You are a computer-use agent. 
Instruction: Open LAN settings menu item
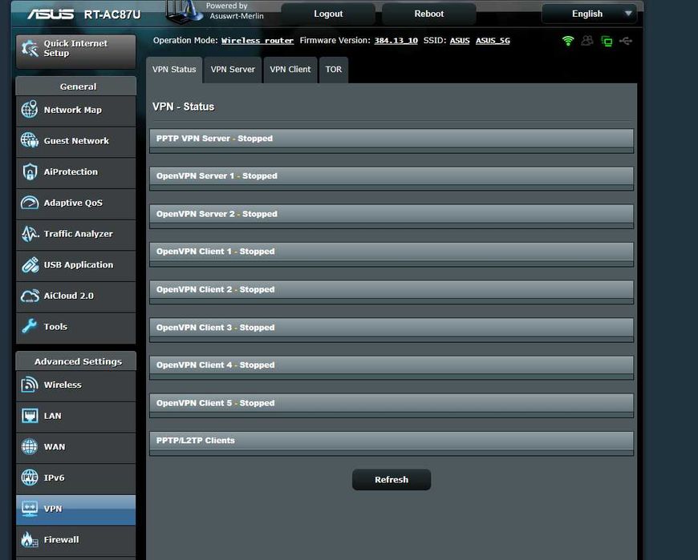pyautogui.click(x=75, y=417)
